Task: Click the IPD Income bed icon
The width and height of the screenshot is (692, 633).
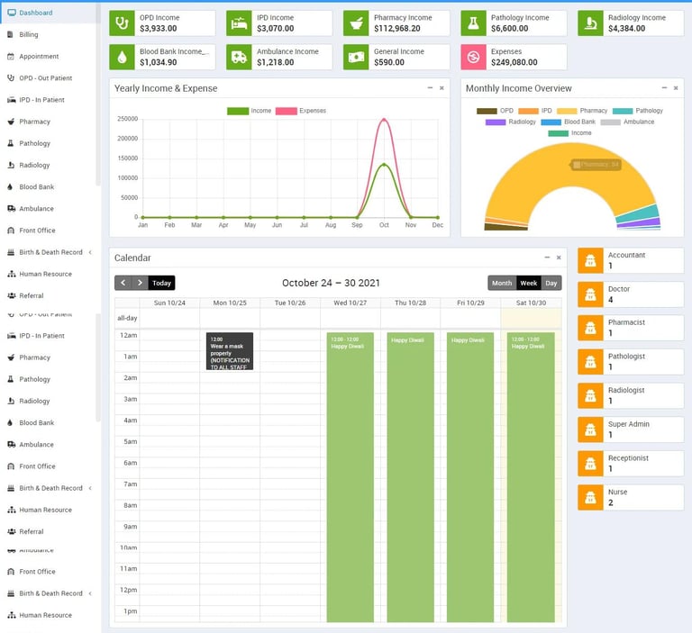Action: (239, 23)
